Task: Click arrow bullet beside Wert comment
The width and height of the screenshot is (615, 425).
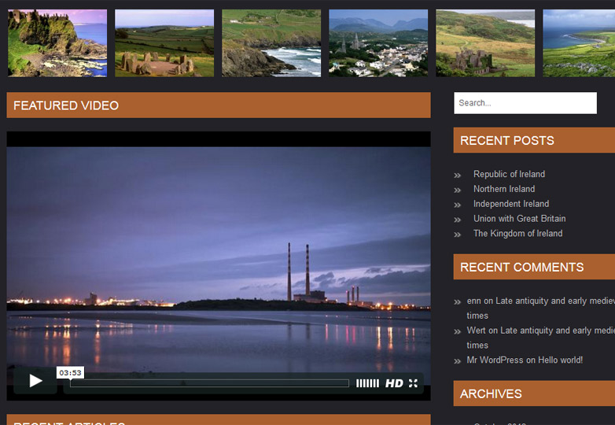Action: [458, 332]
